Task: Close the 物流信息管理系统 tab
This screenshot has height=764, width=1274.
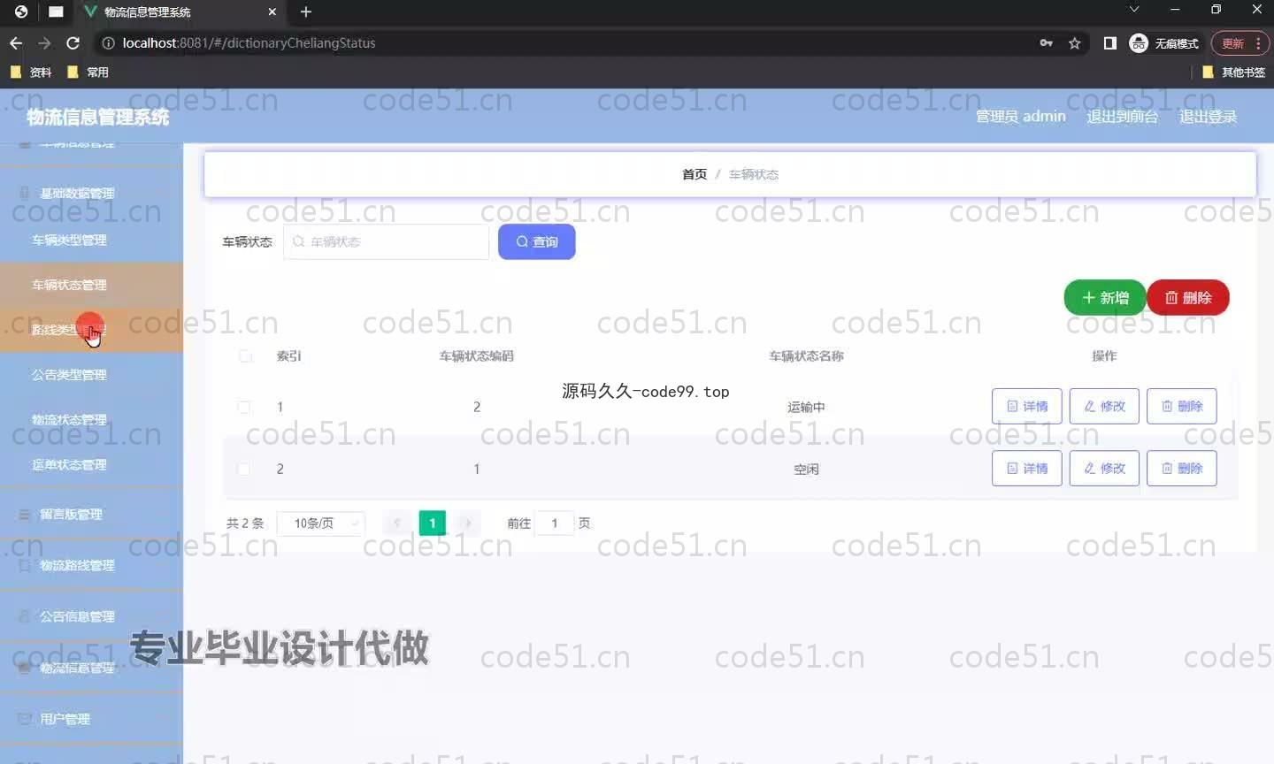Action: (x=272, y=11)
